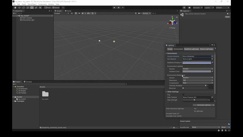Lock the Hierarchy panel
This screenshot has width=243, height=137.
(49, 11)
